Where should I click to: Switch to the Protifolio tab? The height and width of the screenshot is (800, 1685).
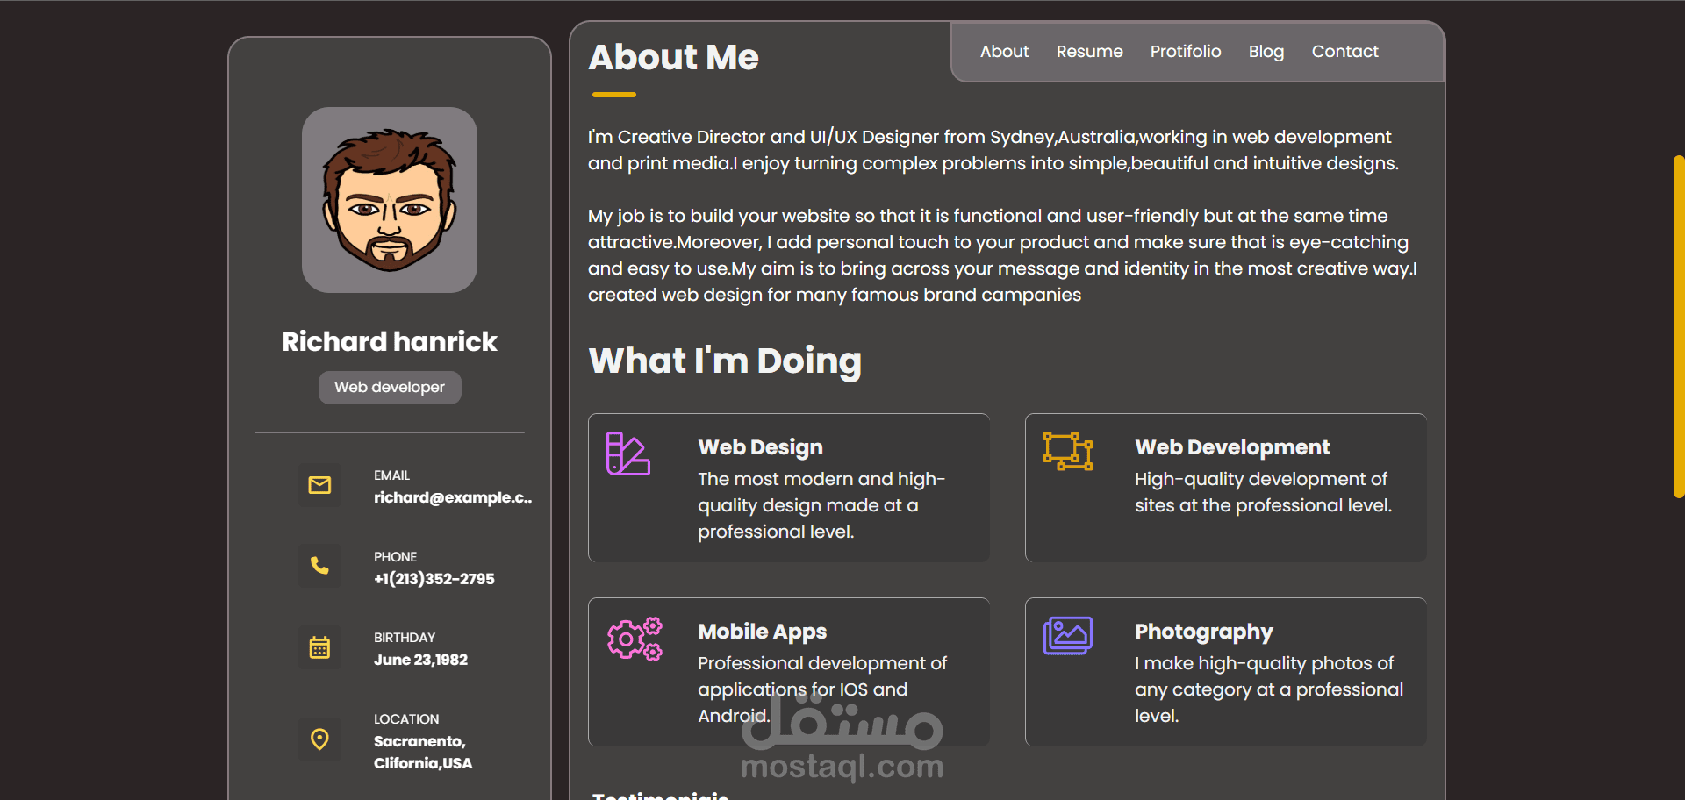1186,52
